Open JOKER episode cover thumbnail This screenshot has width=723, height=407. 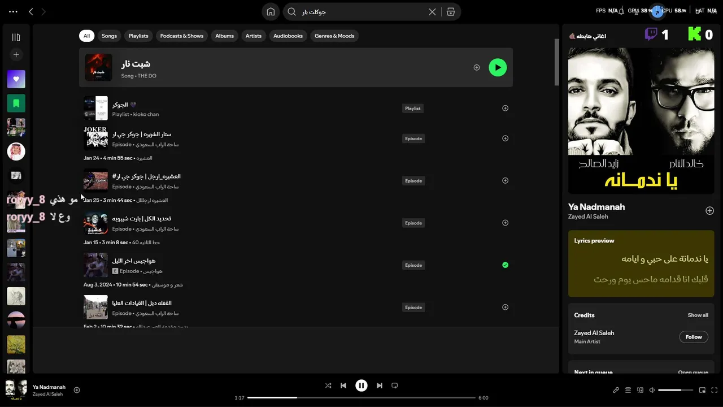tap(95, 138)
